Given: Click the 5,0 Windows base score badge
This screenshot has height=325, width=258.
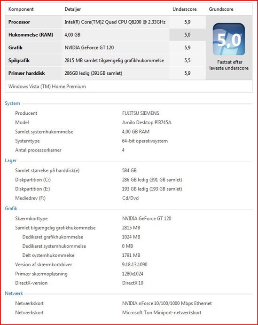Looking at the screenshot, I should 228,39.
